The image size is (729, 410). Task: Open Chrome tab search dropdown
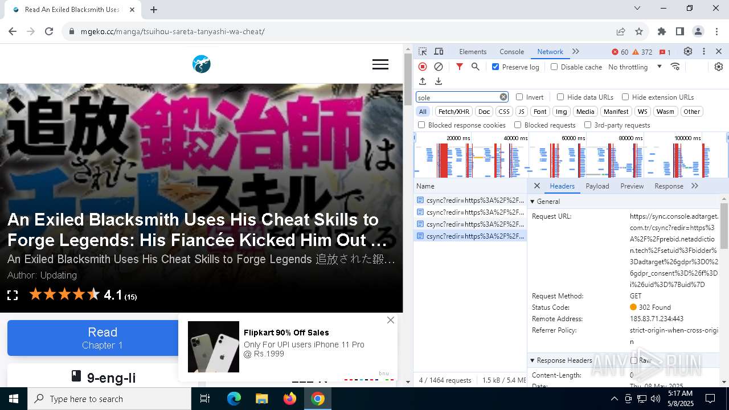[637, 8]
